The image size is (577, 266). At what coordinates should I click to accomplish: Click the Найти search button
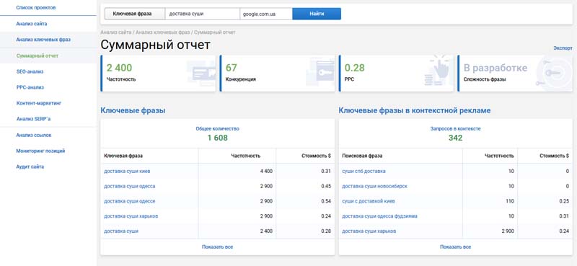pos(317,14)
